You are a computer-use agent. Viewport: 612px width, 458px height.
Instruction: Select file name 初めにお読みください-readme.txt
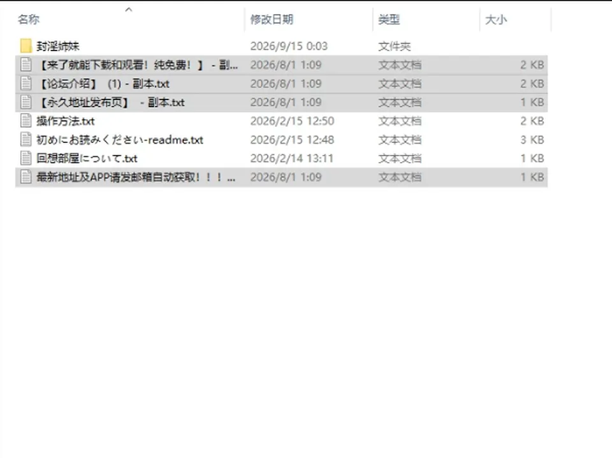click(x=120, y=140)
